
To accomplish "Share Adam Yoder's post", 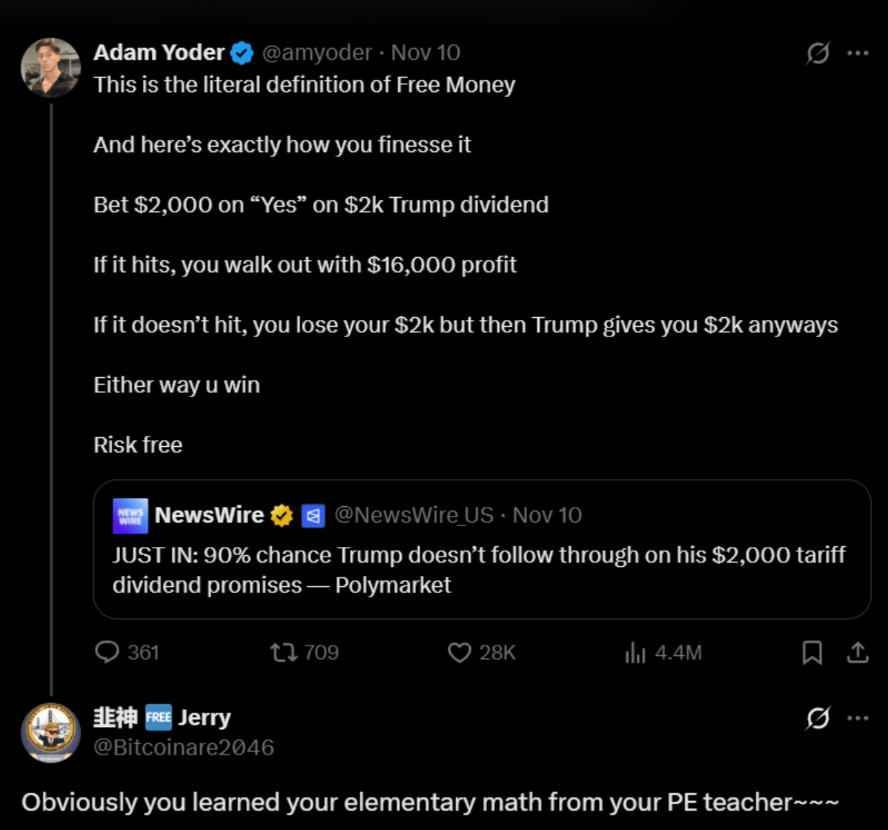I will tap(857, 652).
